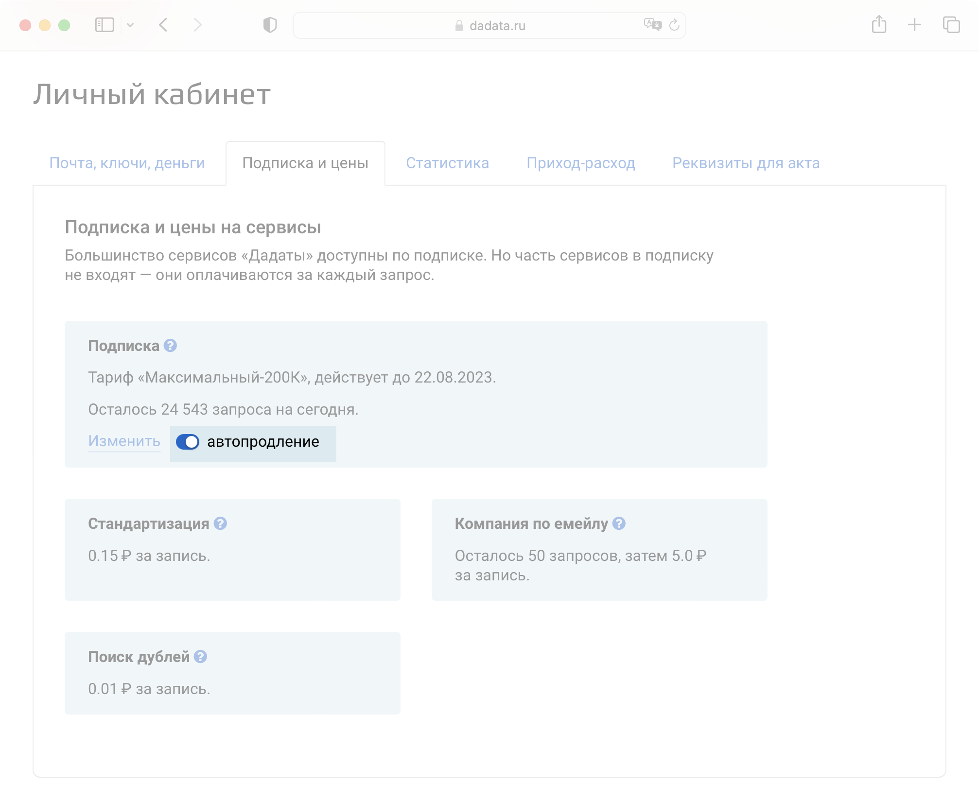The width and height of the screenshot is (979, 803).
Task: Click the help icon beside Стандартизация
Action: [220, 524]
